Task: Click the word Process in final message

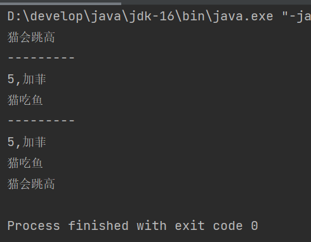Action: click(34, 225)
